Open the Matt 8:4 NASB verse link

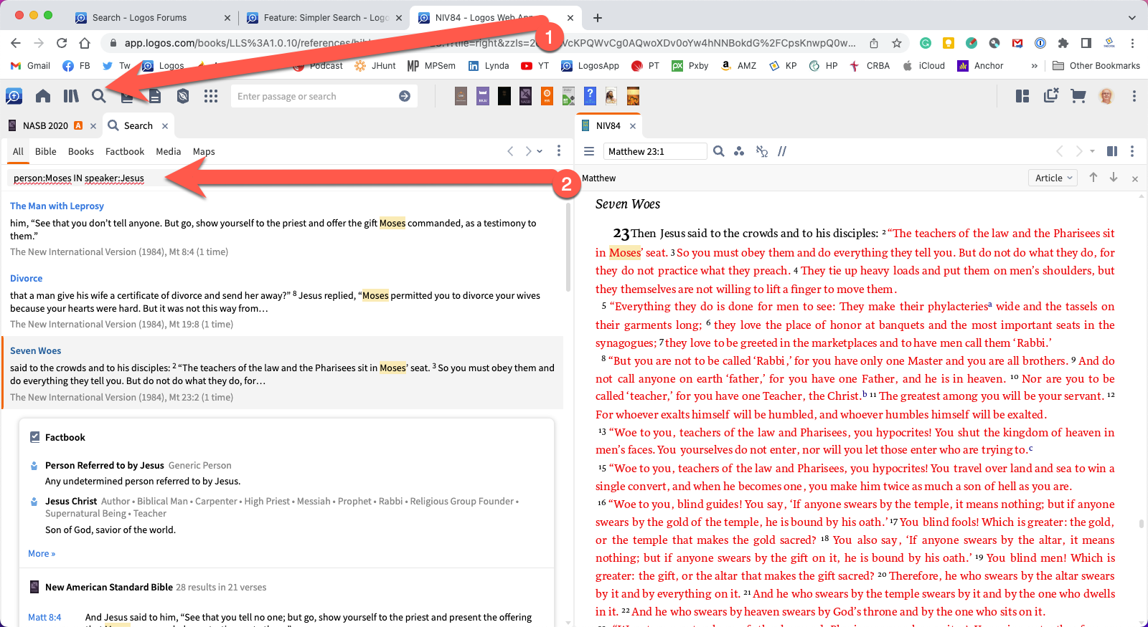point(44,617)
